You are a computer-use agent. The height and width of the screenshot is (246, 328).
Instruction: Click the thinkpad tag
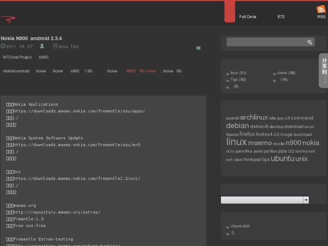[252, 159]
